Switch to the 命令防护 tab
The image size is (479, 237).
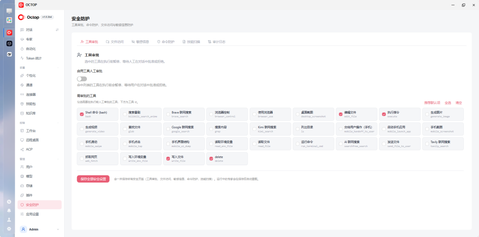click(x=165, y=42)
